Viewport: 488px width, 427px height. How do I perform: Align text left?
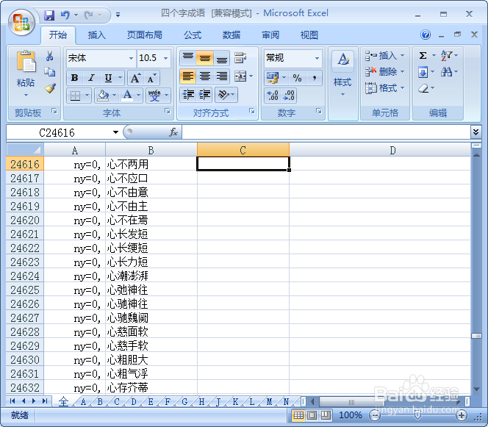pos(188,76)
